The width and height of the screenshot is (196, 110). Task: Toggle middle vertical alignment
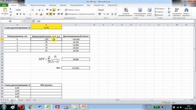coord(51,10)
